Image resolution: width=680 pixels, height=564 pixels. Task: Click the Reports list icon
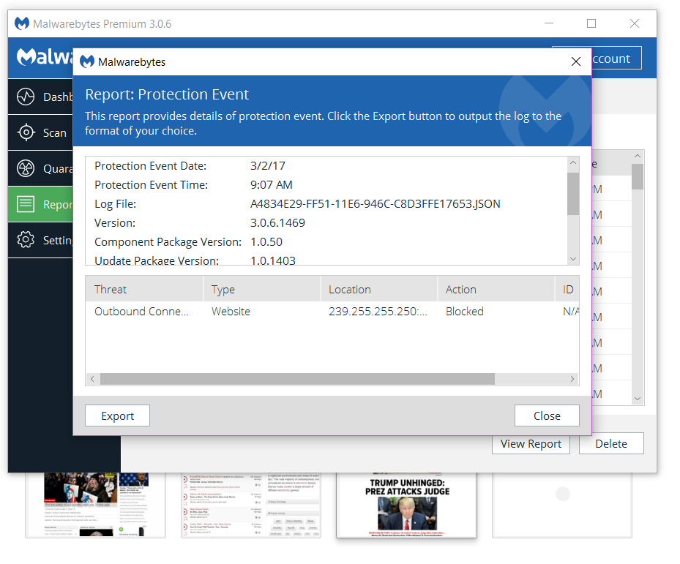[x=26, y=204]
